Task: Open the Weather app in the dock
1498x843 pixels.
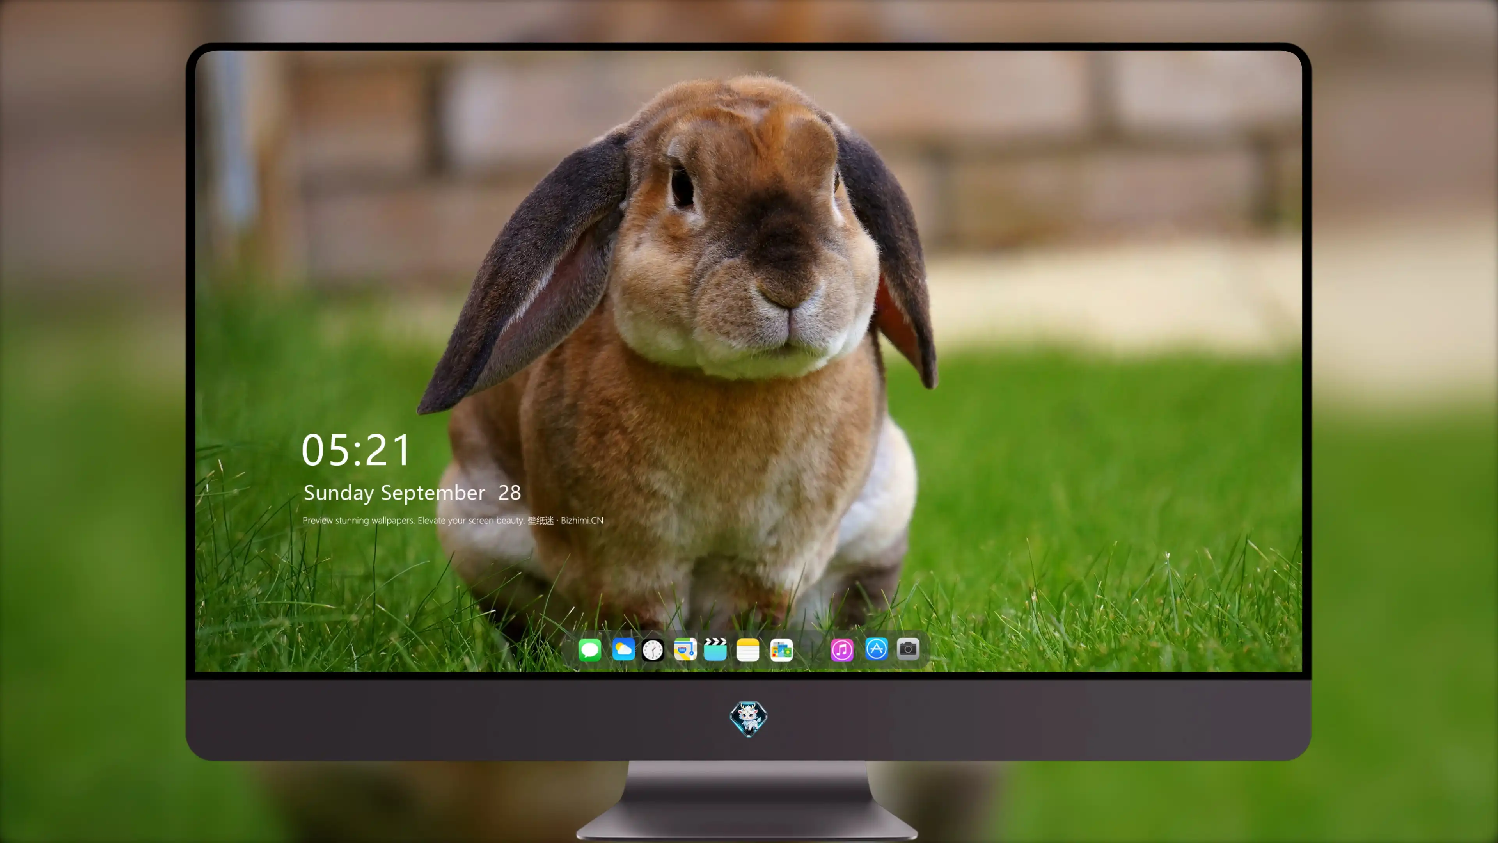Action: [x=623, y=649]
